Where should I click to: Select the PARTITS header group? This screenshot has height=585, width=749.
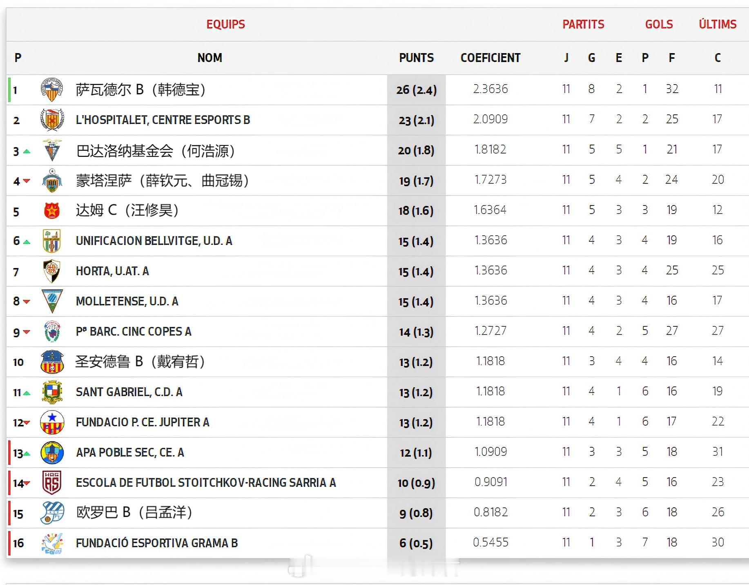583,25
